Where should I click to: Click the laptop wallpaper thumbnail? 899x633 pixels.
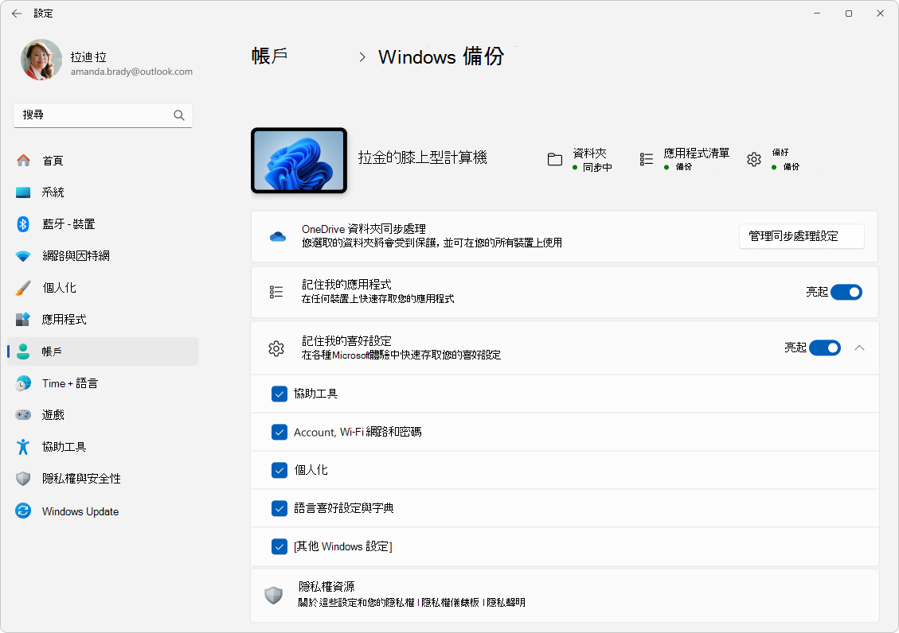point(299,161)
